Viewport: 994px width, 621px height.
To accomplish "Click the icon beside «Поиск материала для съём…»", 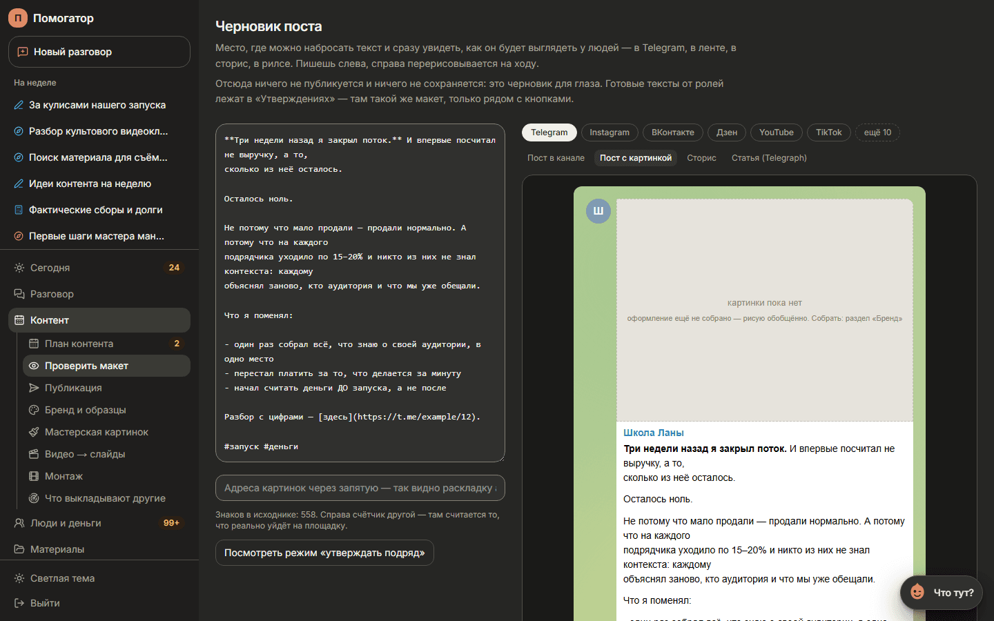I will 19,157.
